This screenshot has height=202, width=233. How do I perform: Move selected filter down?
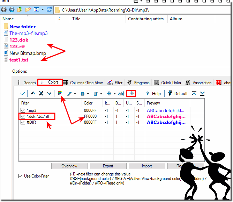[x=49, y=93]
